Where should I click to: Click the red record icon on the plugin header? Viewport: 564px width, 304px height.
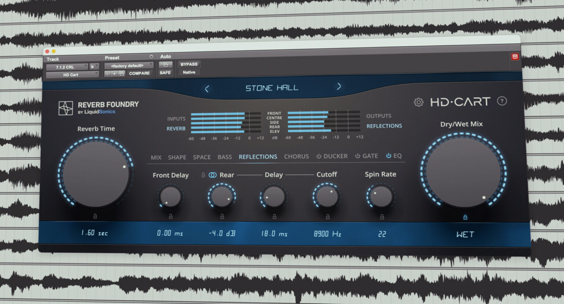coord(516,57)
